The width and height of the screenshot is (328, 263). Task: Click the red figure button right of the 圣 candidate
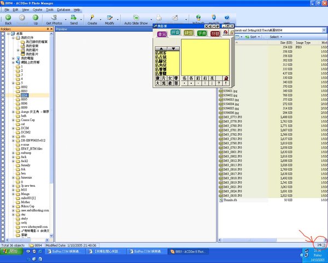point(226,78)
